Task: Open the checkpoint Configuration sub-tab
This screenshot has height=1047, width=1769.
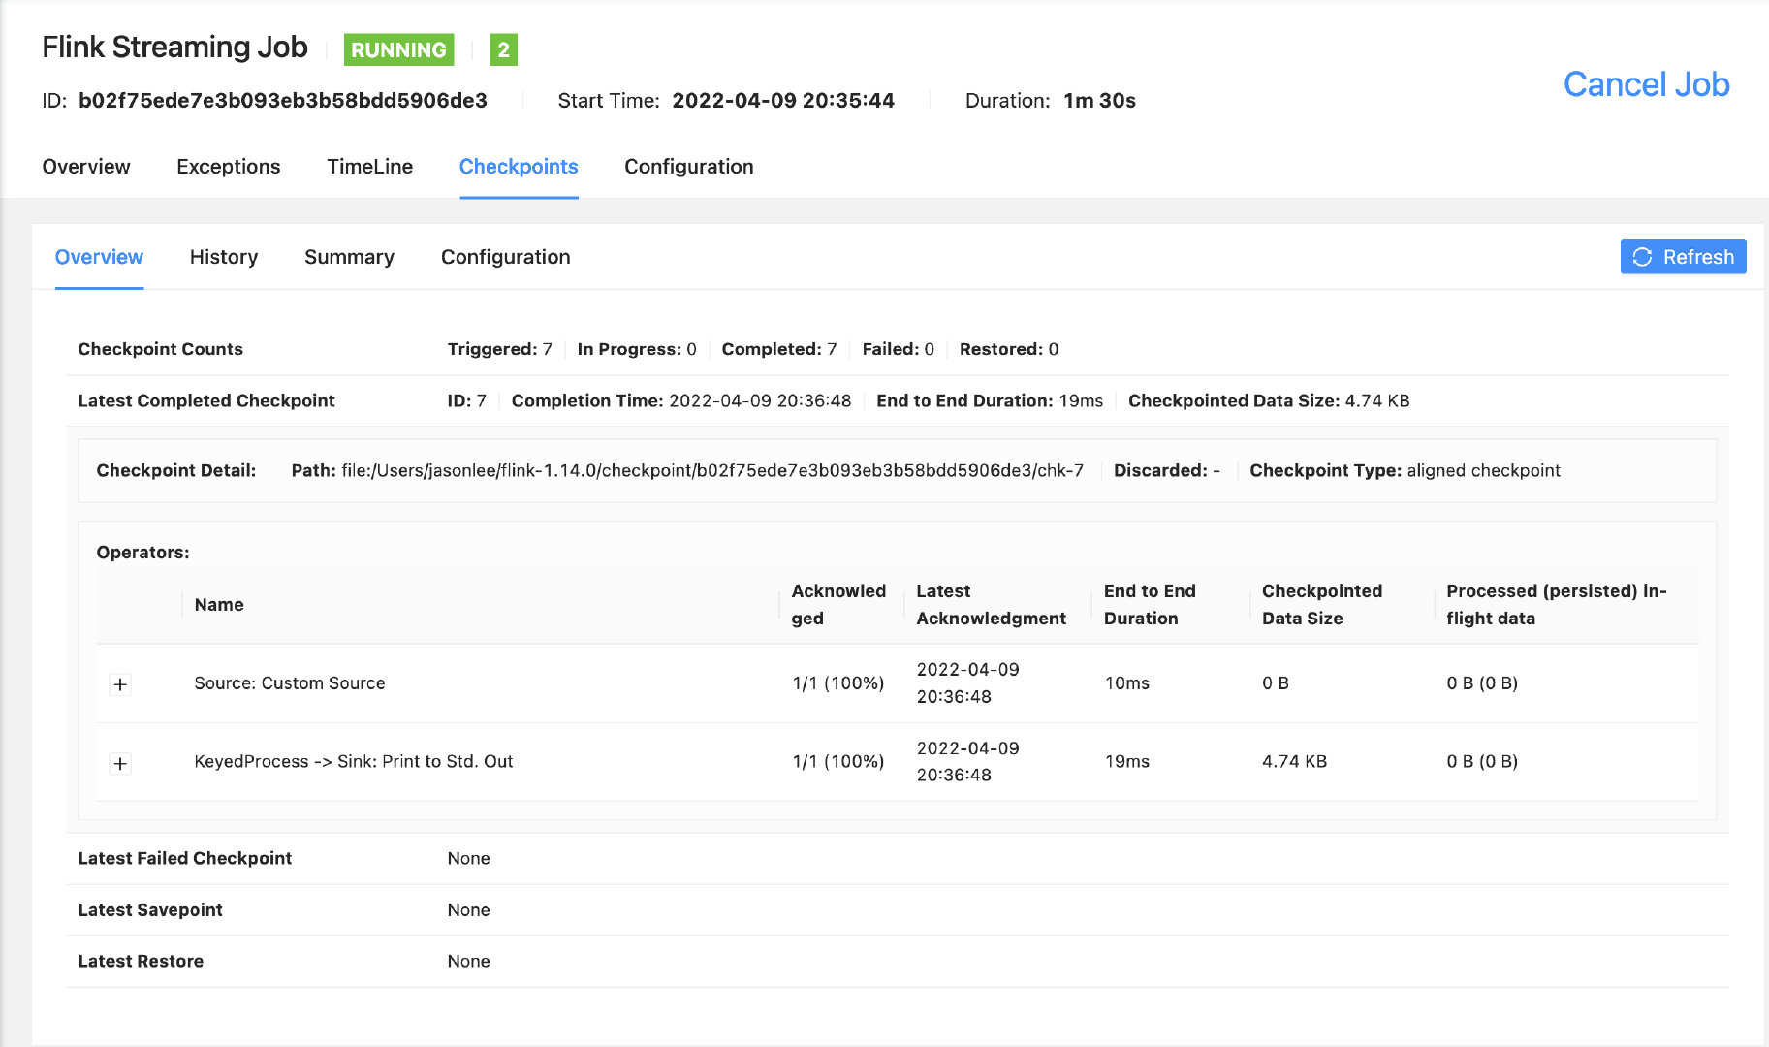Action: 506,257
